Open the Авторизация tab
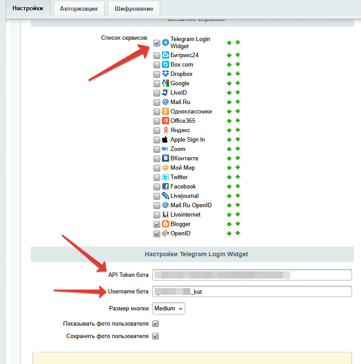 [79, 8]
